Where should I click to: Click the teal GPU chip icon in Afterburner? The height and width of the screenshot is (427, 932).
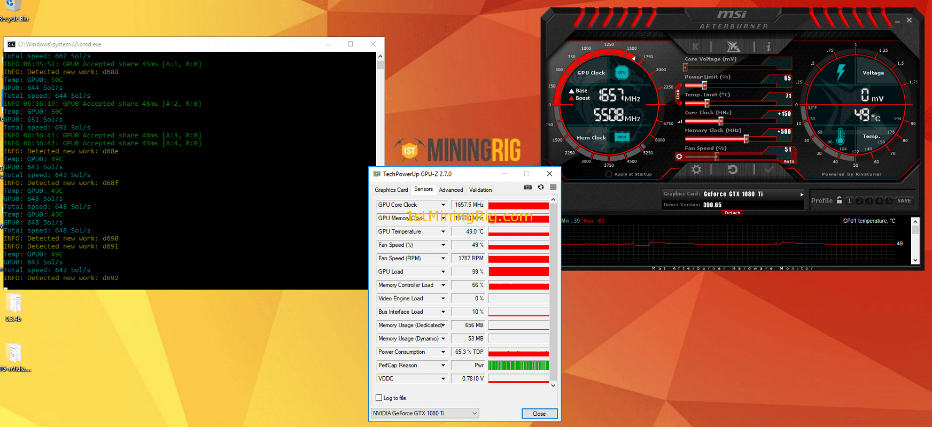[x=622, y=72]
